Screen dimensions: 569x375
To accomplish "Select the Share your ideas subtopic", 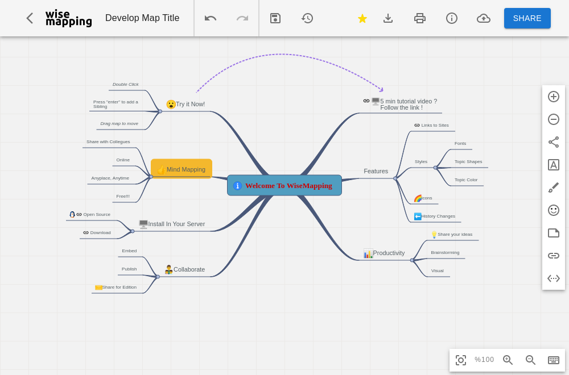I will (452, 235).
